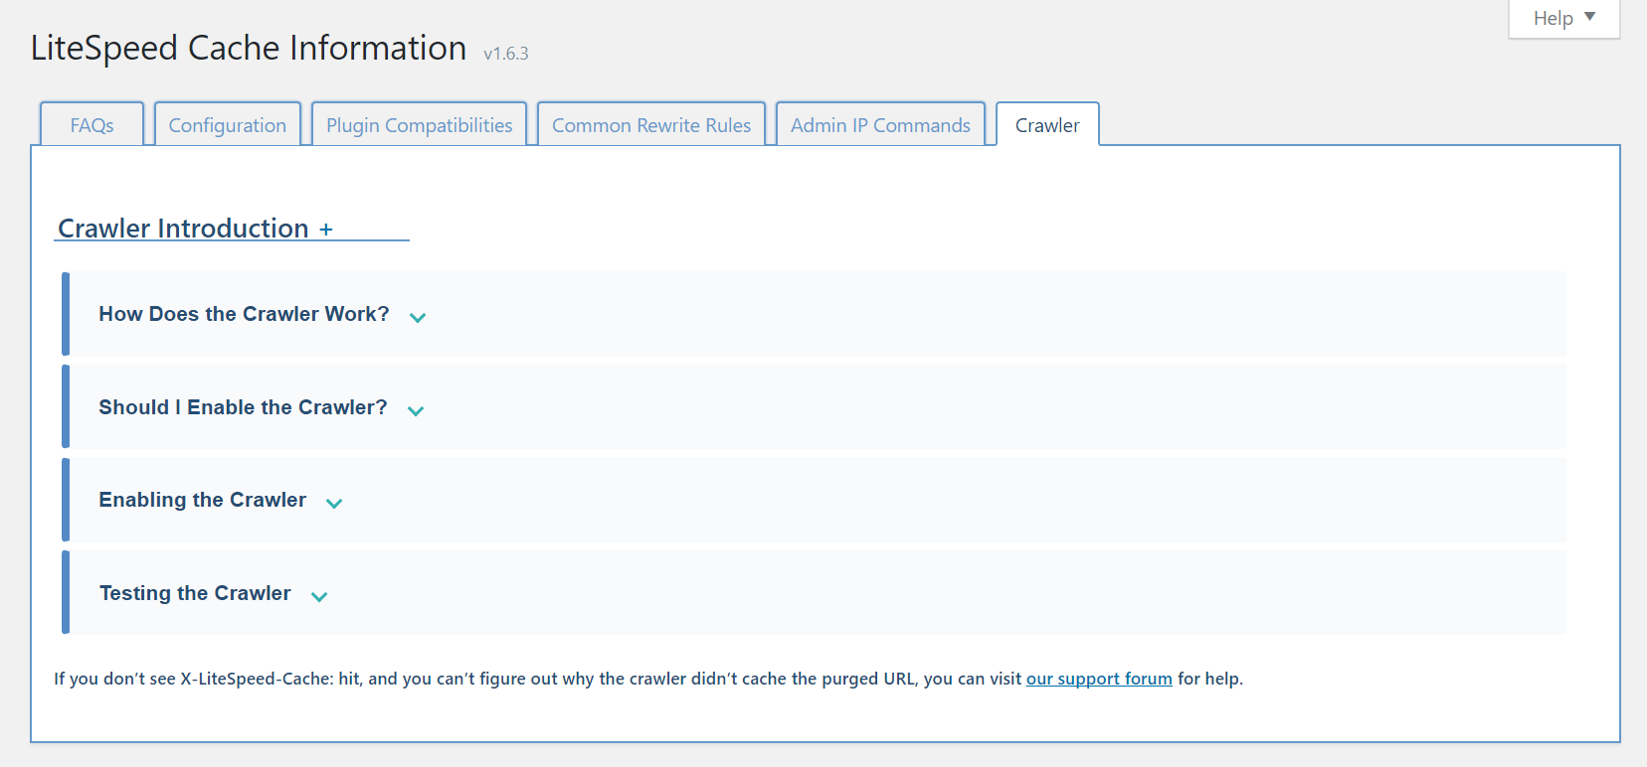Click the Crawler Introduction heading link
The width and height of the screenshot is (1647, 767).
tap(183, 229)
